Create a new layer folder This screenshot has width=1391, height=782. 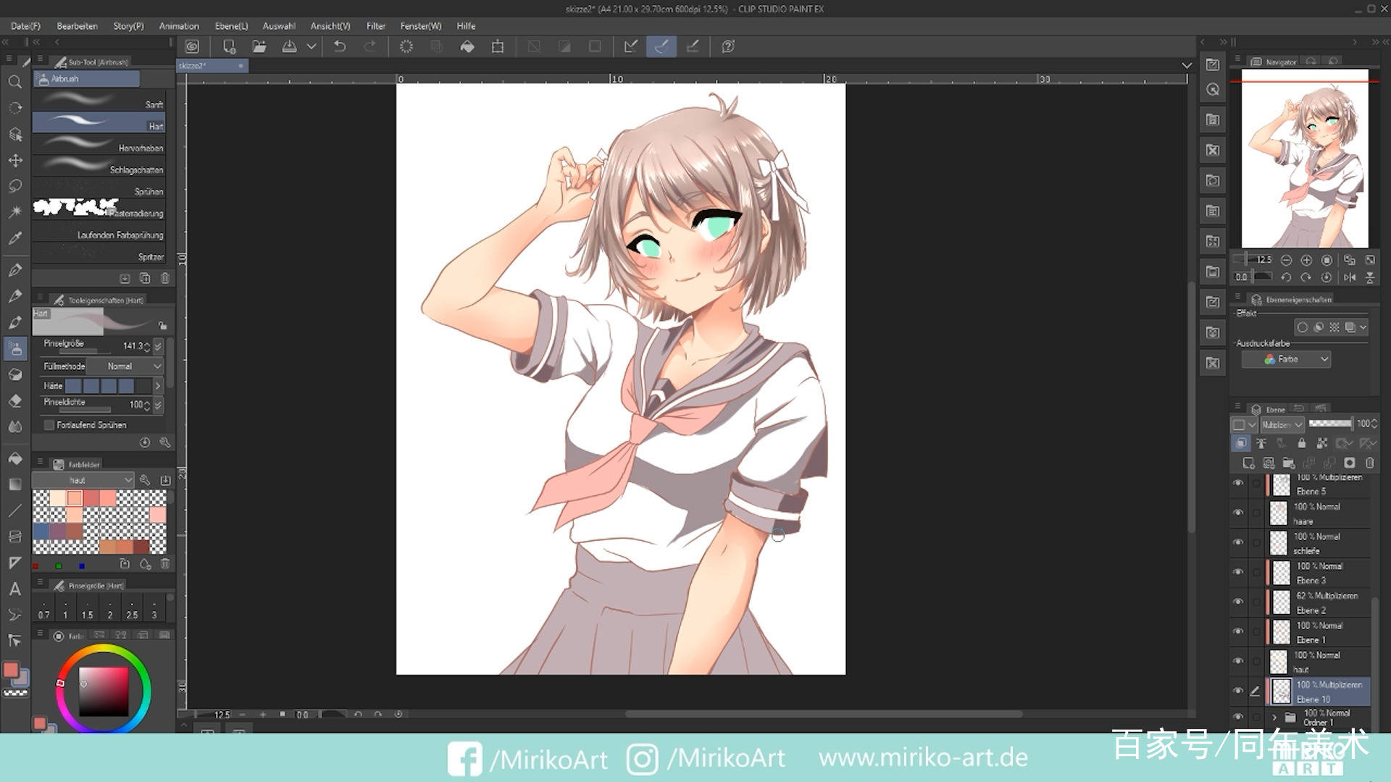tap(1288, 463)
